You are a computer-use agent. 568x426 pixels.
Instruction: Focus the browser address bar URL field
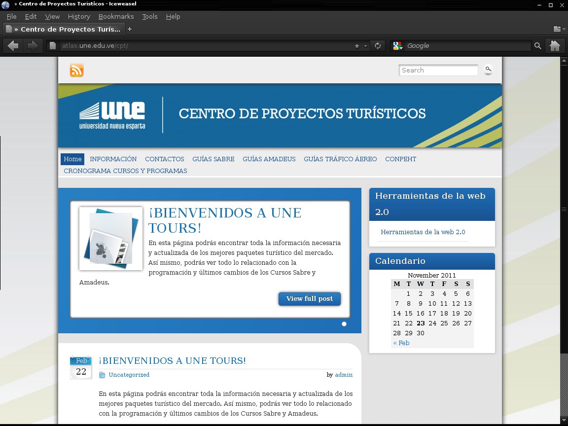coord(207,46)
